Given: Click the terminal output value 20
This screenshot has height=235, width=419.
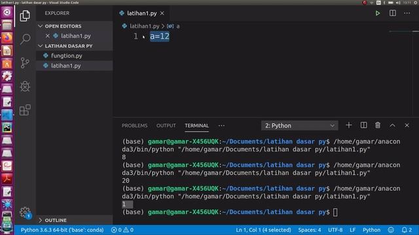Looking at the screenshot, I should coord(126,181).
